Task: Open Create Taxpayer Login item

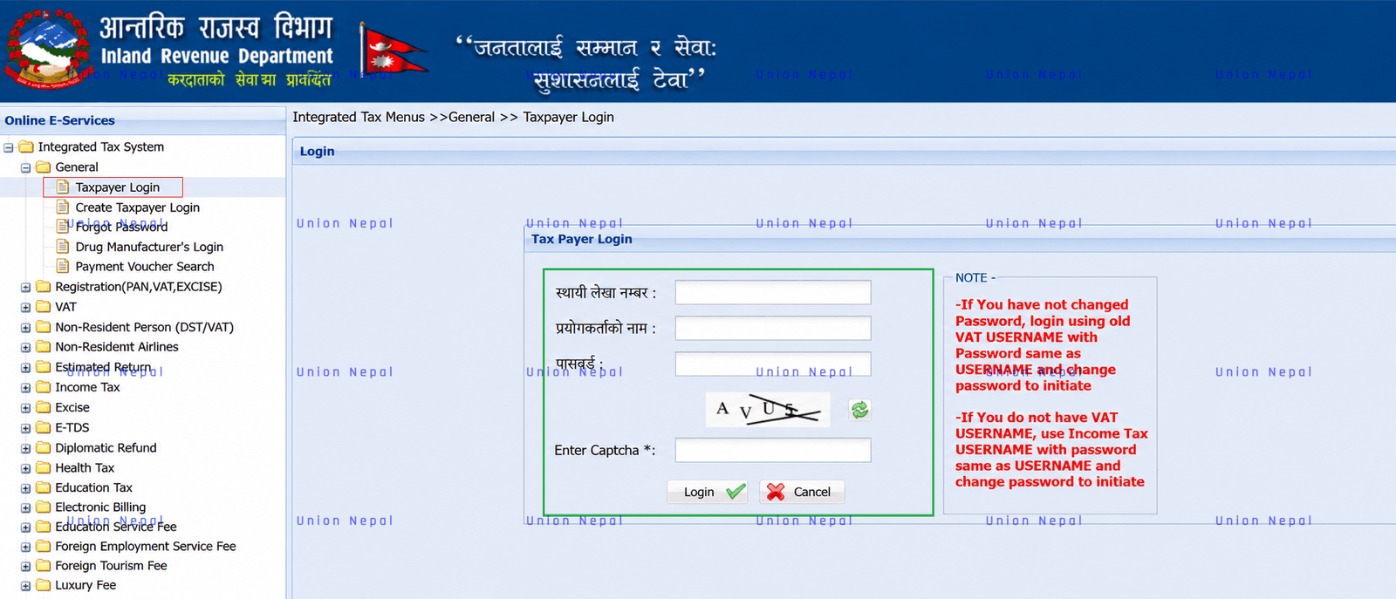Action: [137, 208]
